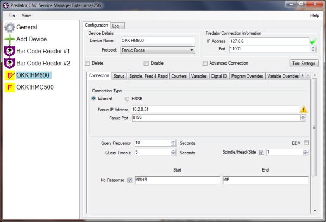The width and height of the screenshot is (326, 222).
Task: Increase Query Frequency with up arrow
Action: point(173,141)
